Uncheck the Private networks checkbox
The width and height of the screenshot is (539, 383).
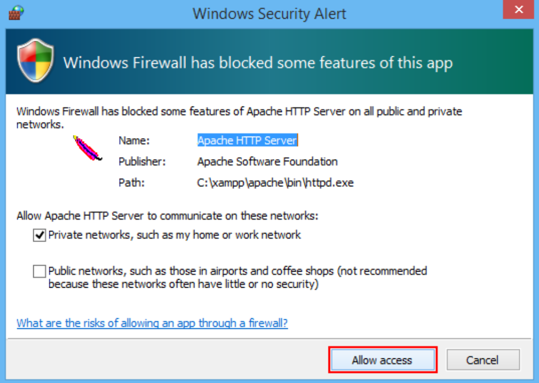click(39, 235)
